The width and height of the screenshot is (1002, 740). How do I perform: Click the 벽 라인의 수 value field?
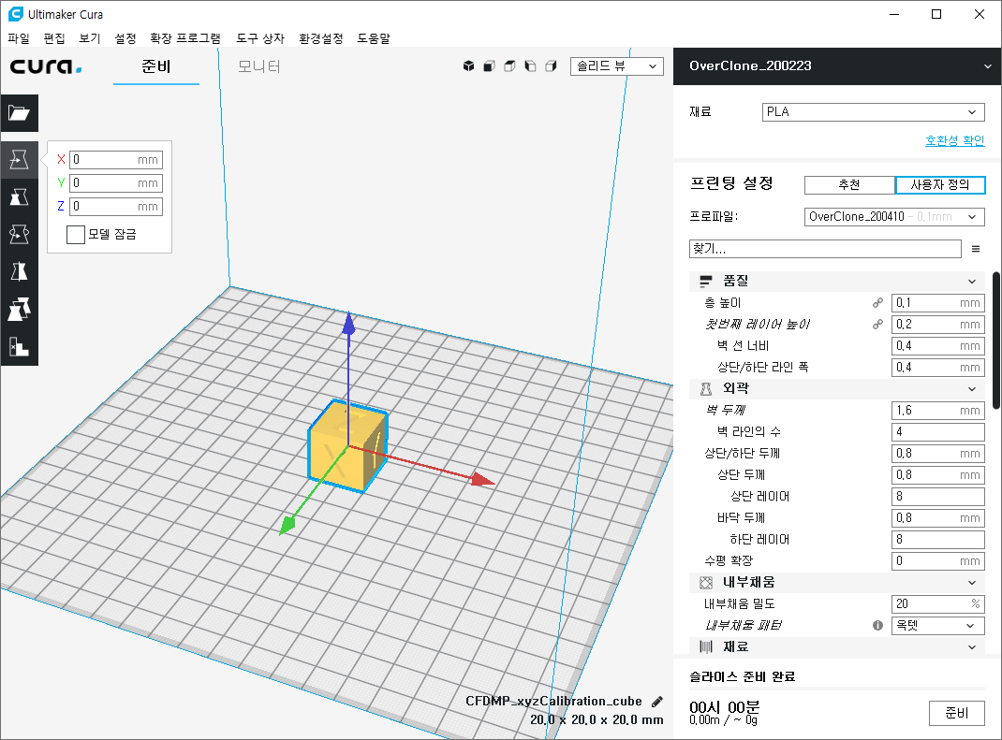pyautogui.click(x=937, y=431)
